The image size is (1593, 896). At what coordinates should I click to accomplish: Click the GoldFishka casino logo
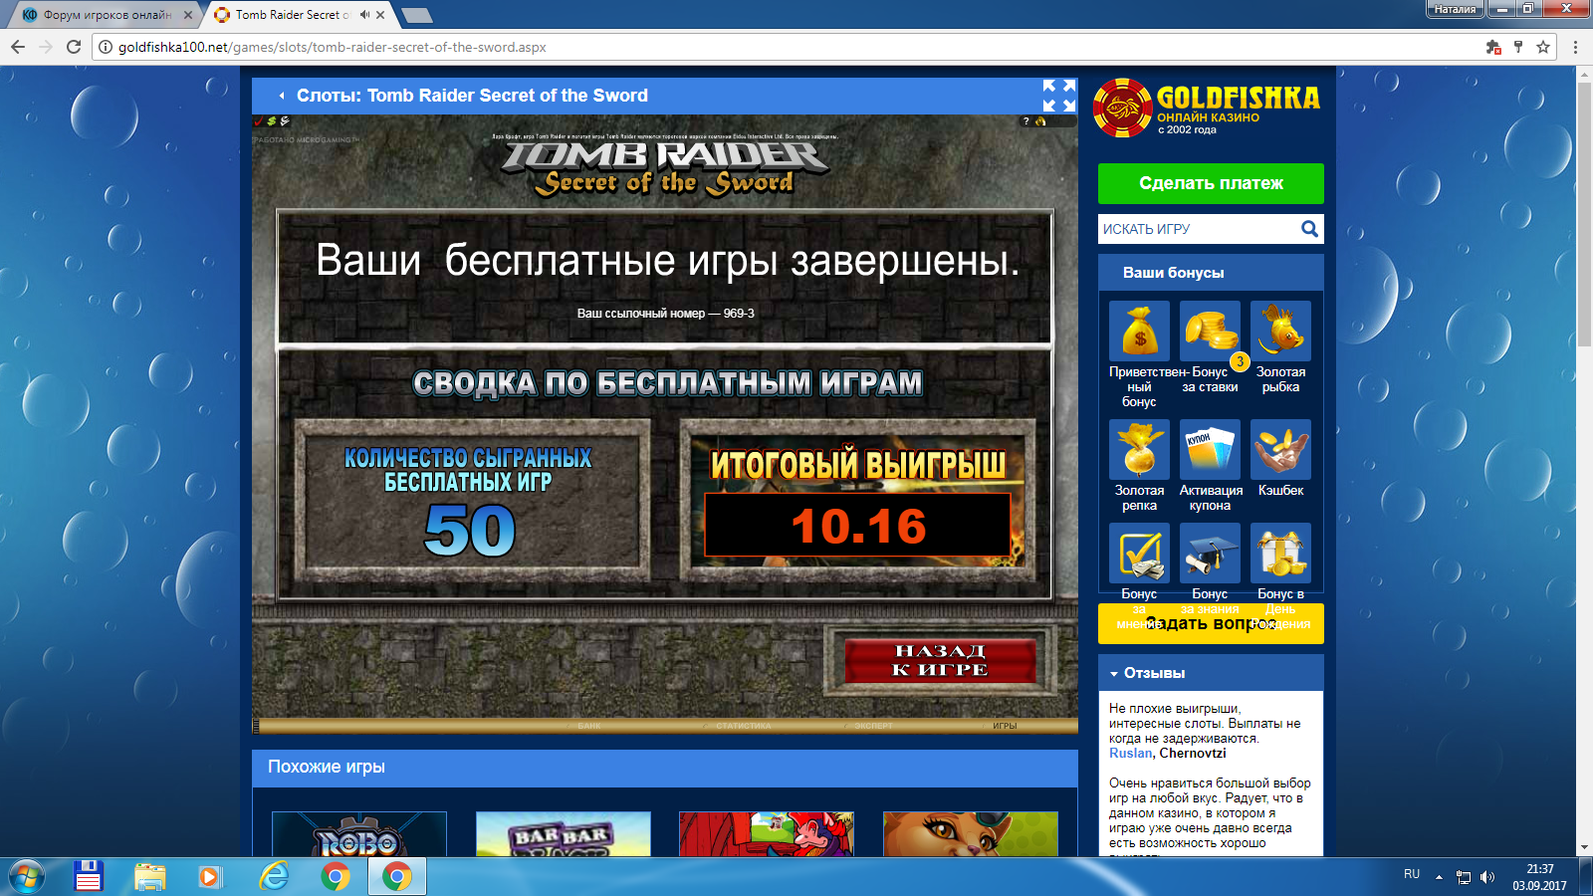[1207, 108]
